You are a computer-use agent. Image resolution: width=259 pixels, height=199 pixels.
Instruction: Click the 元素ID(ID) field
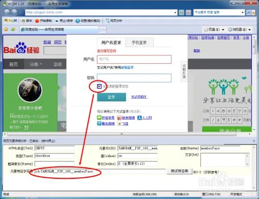[138, 148]
